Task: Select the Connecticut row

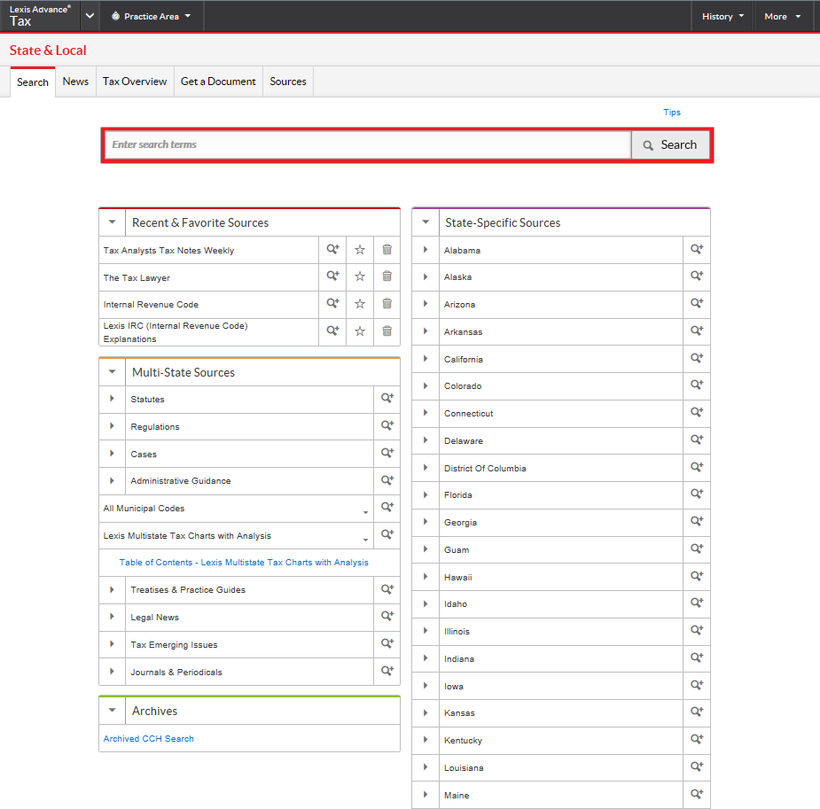Action: (x=561, y=414)
